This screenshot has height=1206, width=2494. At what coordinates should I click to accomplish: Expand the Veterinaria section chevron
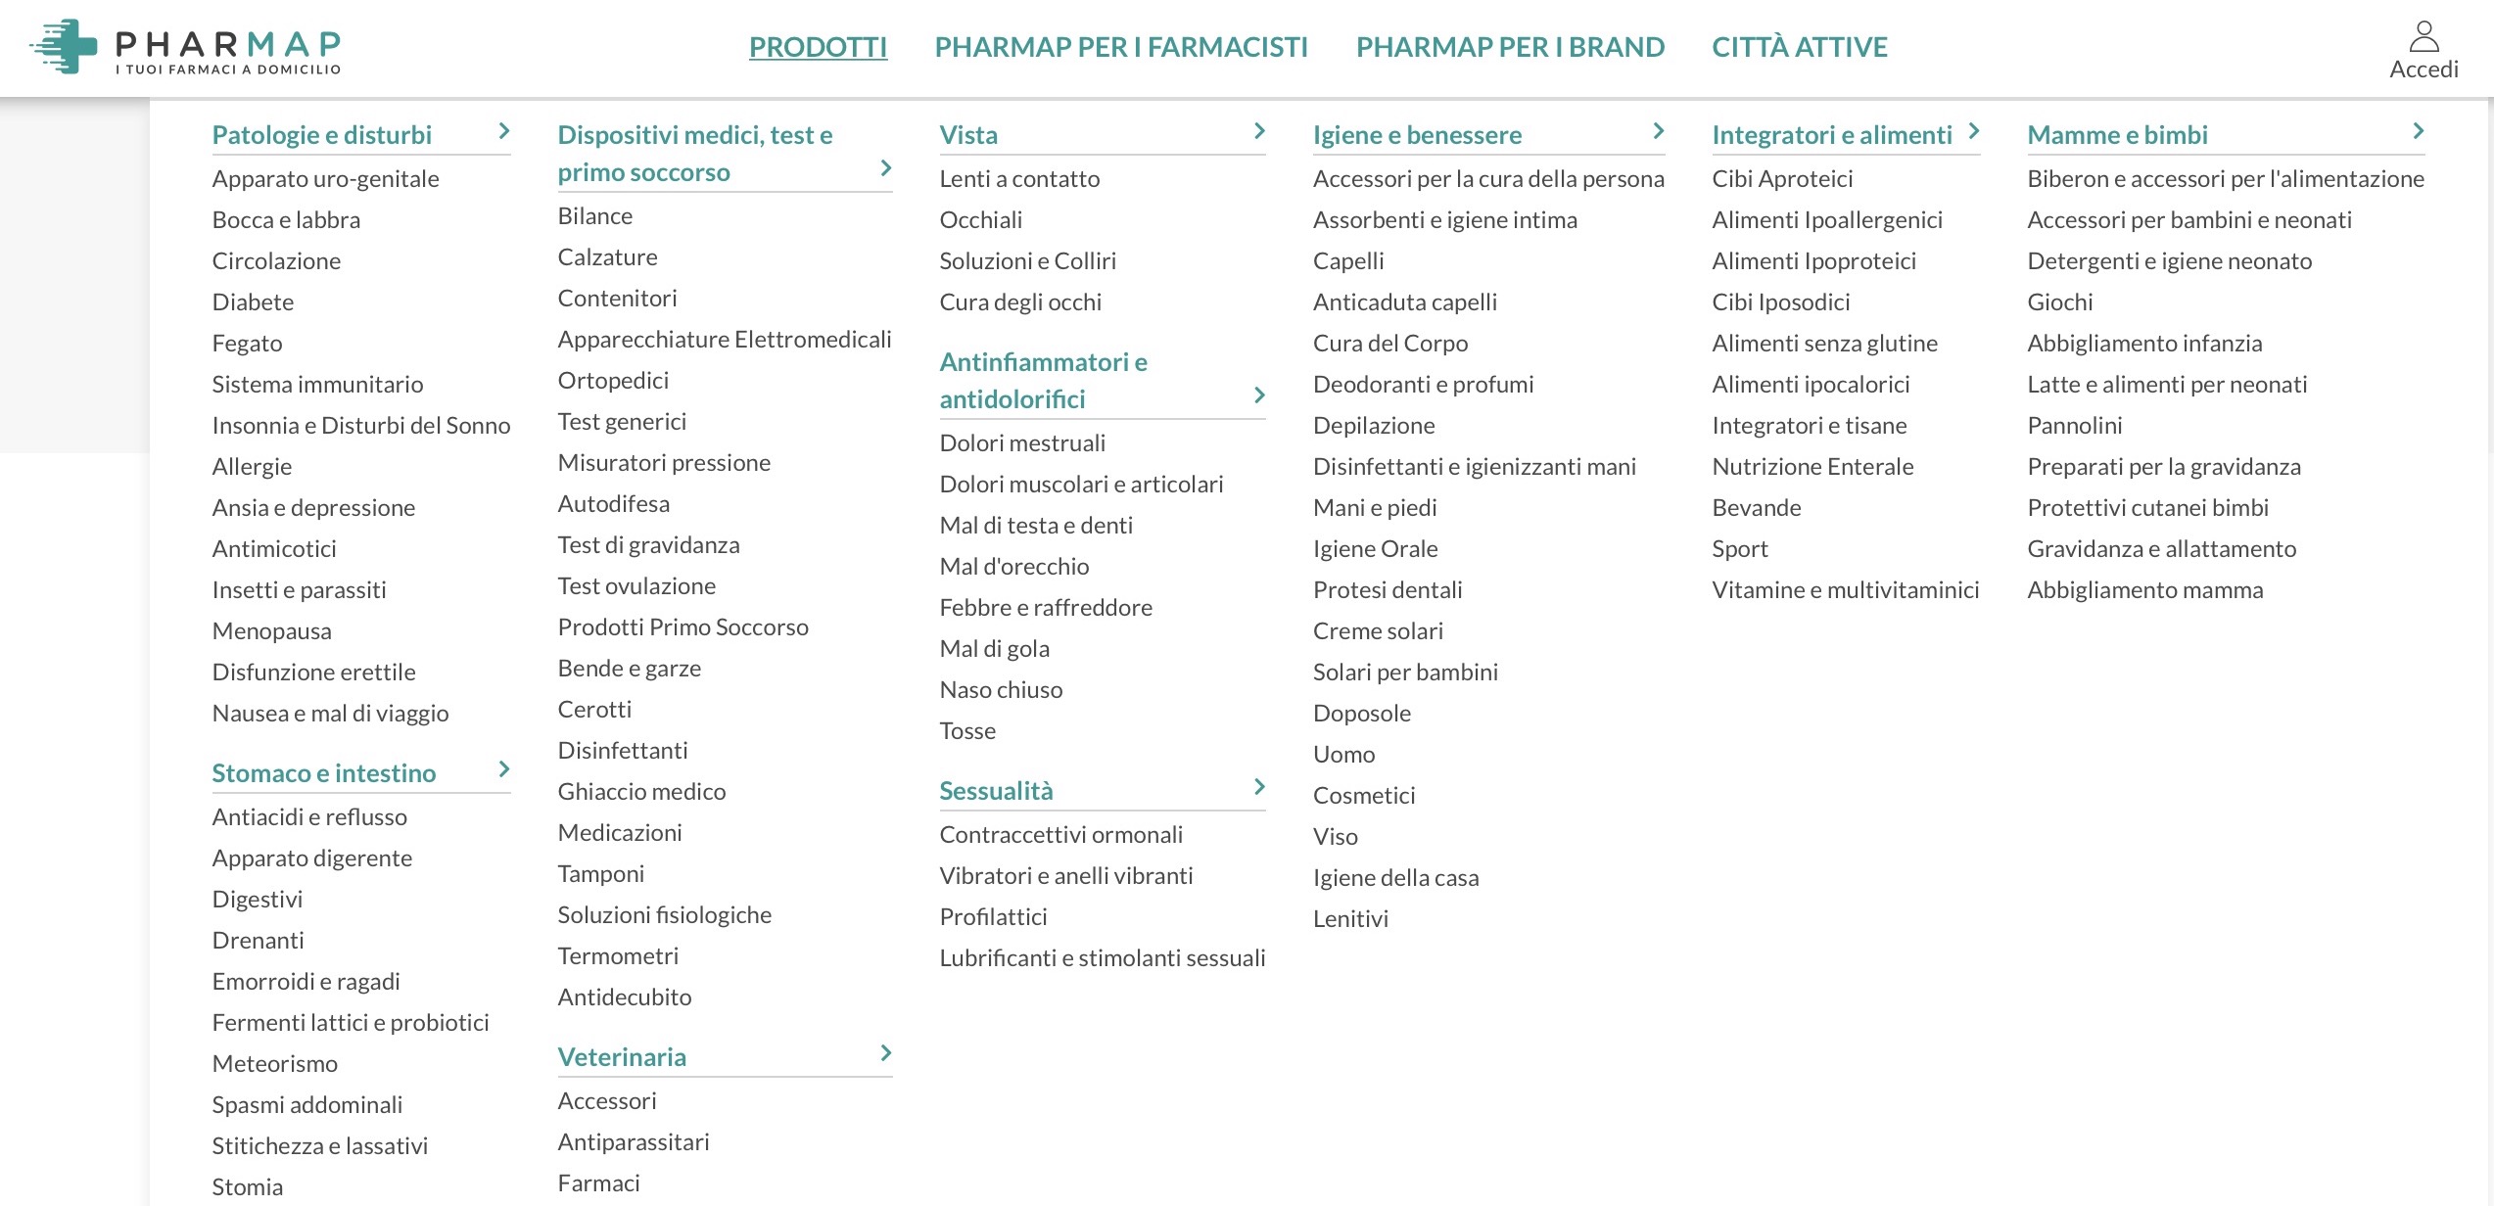click(x=884, y=1053)
